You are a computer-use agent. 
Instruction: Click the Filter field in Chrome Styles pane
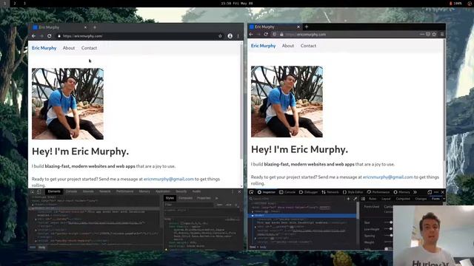pos(189,205)
